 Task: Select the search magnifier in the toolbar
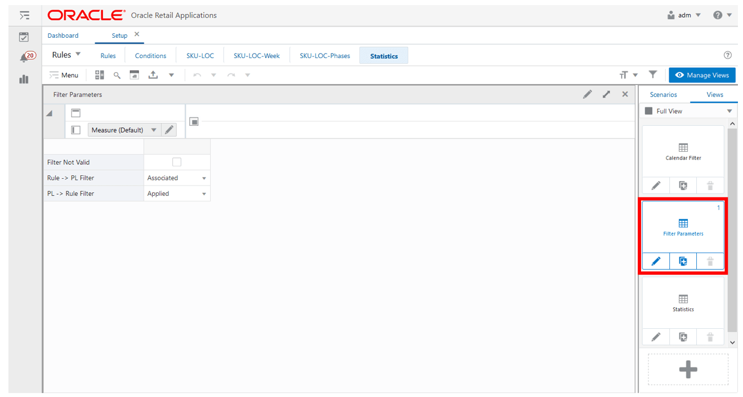point(117,74)
